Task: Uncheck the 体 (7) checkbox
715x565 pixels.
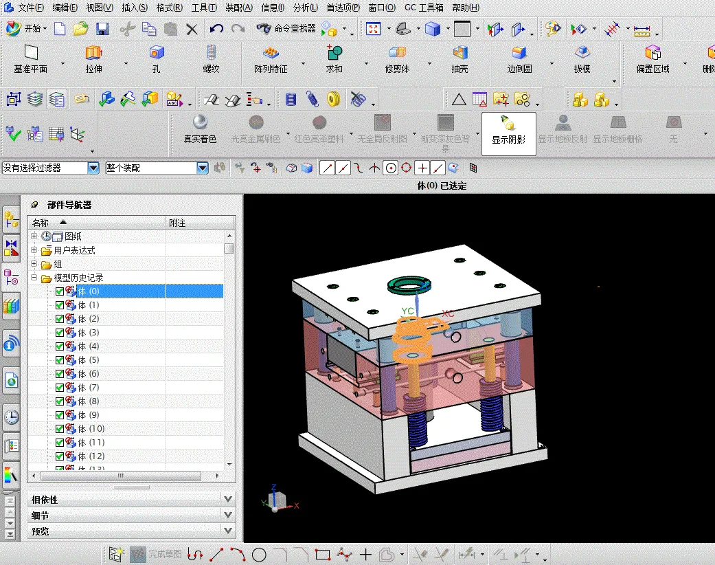Action: 60,388
